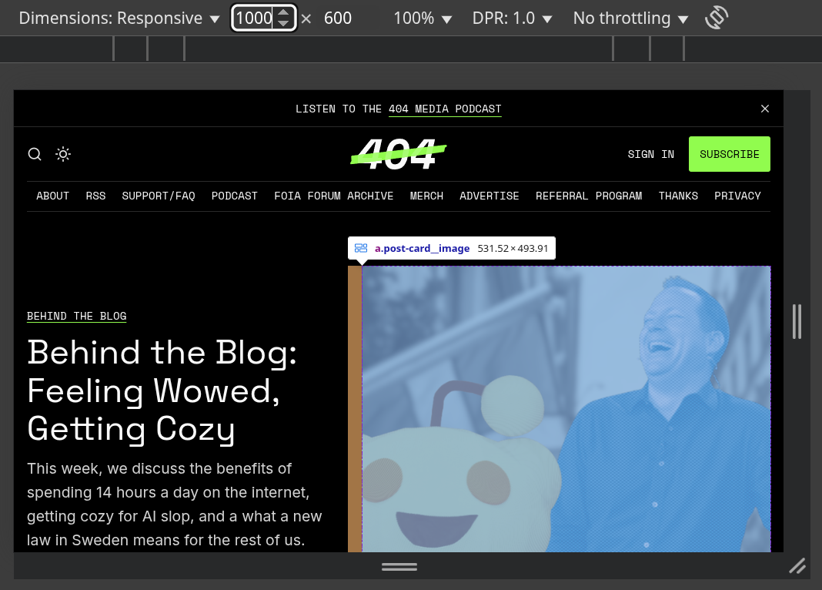Select the ABOUT navigation item
Image resolution: width=822 pixels, height=590 pixels.
click(x=52, y=196)
